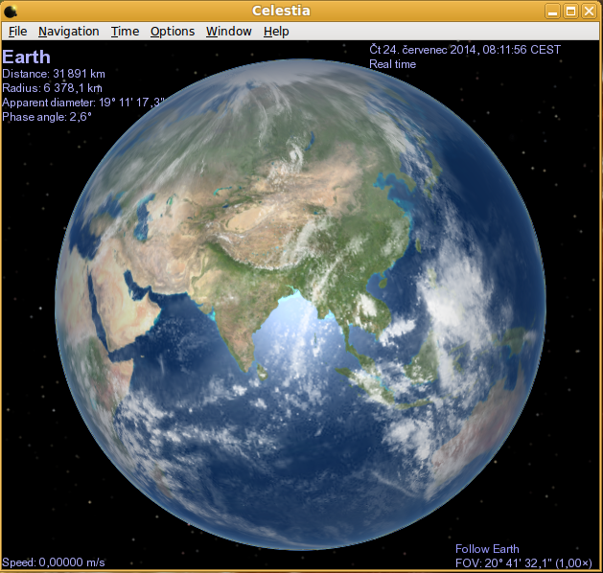Click the 'Celestia' window title bar
603x573 pixels.
click(x=281, y=11)
